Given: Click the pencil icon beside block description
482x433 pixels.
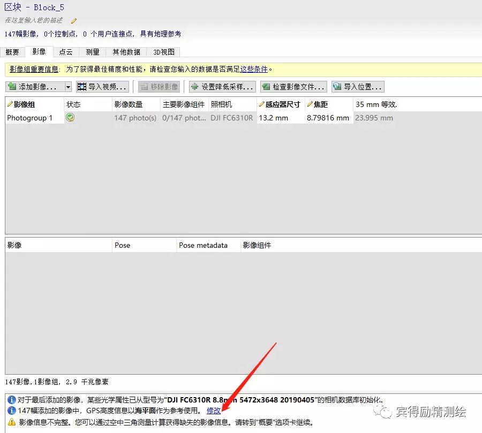Looking at the screenshot, I should (x=74, y=21).
